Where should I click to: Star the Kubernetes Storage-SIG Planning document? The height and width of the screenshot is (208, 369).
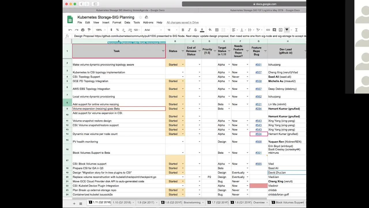140,17
